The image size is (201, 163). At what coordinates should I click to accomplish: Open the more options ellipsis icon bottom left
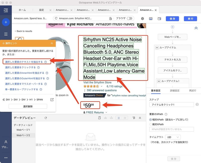6,157
